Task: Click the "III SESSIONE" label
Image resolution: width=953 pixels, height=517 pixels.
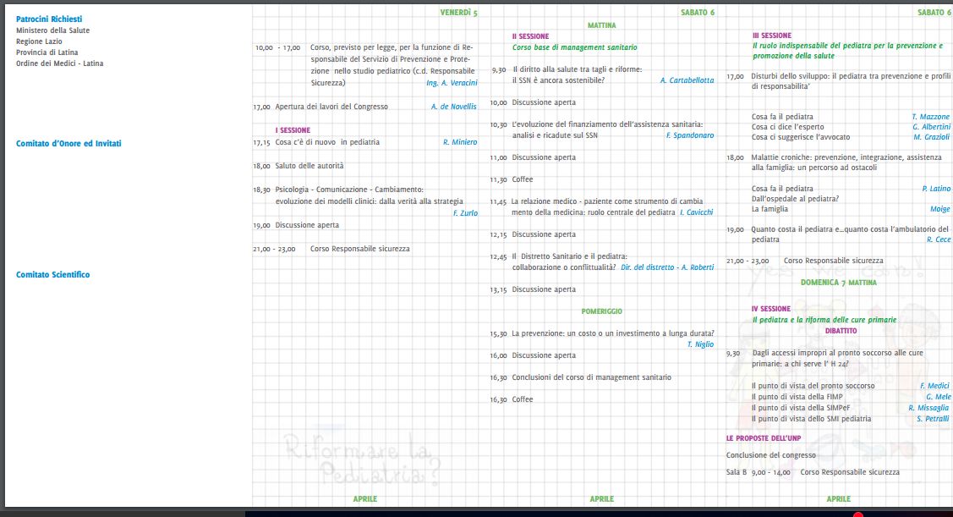Action: (771, 36)
